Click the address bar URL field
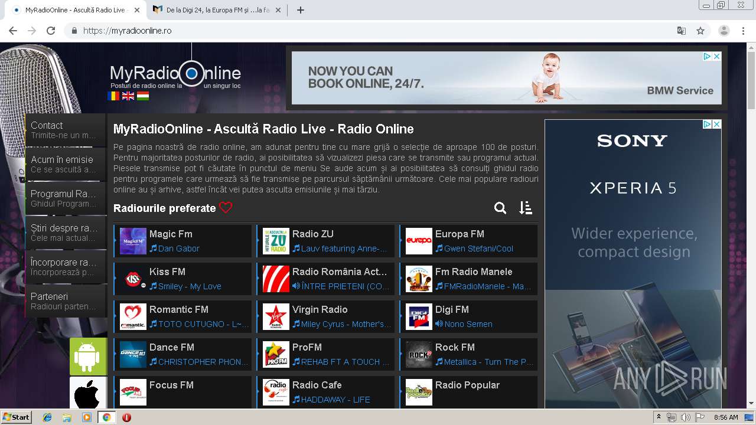Viewport: 756px width, 425px height. pos(378,31)
